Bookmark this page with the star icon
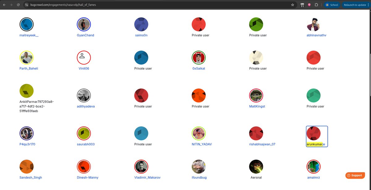The image size is (371, 190). [x=292, y=5]
